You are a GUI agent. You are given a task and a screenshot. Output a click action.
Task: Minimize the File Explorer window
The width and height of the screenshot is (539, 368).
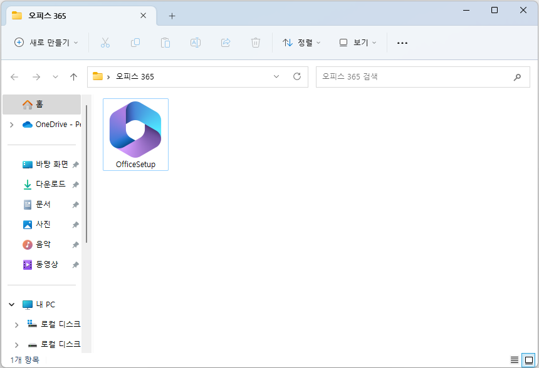pyautogui.click(x=466, y=10)
